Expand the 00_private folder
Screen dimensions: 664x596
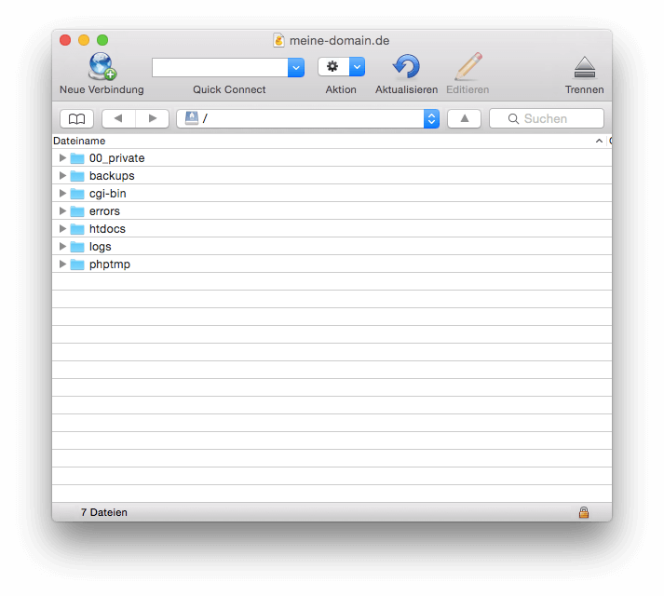(62, 158)
